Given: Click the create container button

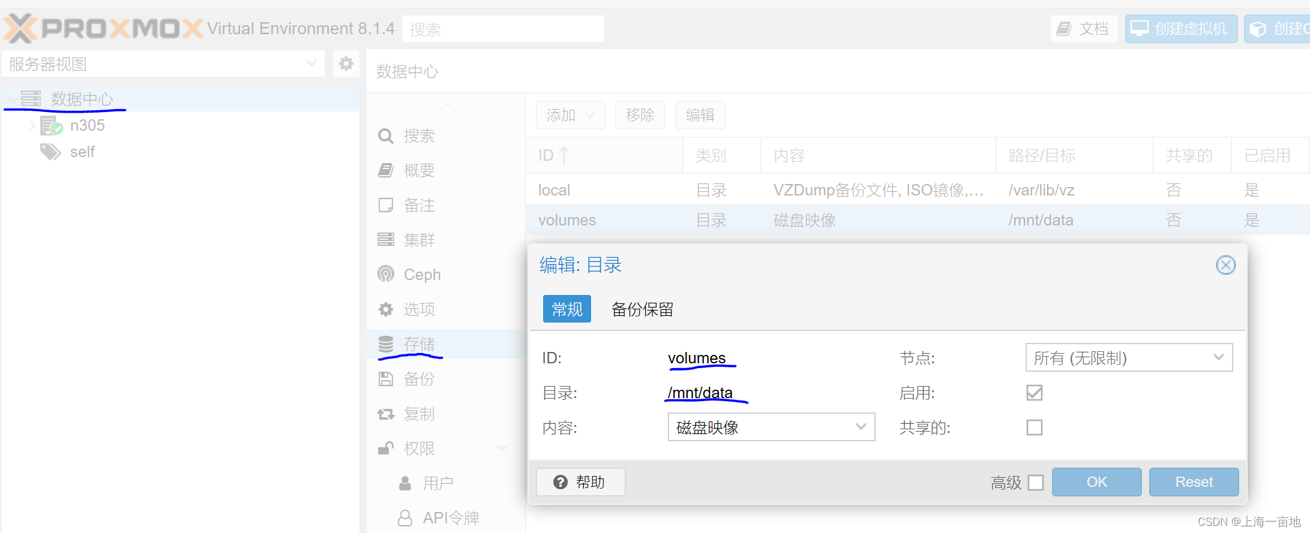Looking at the screenshot, I should click(x=1277, y=29).
